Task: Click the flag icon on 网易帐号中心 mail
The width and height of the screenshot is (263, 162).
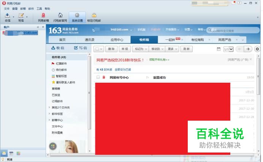Action: click(147, 77)
